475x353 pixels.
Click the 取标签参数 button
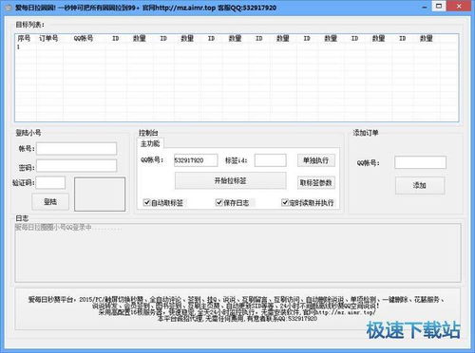click(x=315, y=182)
